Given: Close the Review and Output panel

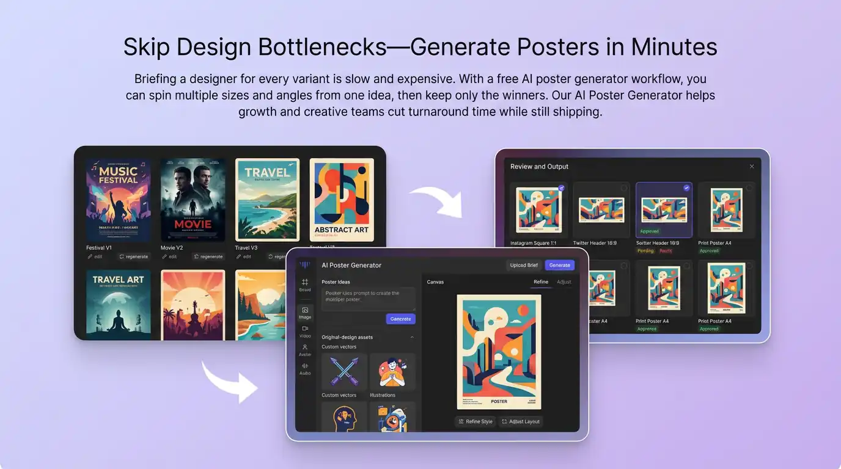Looking at the screenshot, I should coord(752,166).
